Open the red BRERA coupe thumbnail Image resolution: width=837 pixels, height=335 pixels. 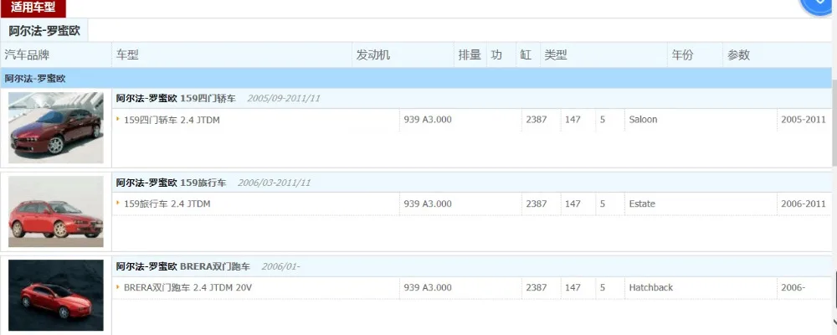click(x=56, y=296)
